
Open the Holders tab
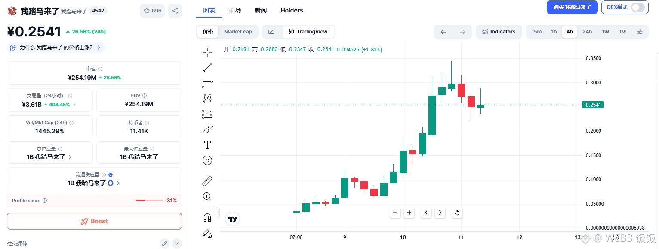pos(292,10)
